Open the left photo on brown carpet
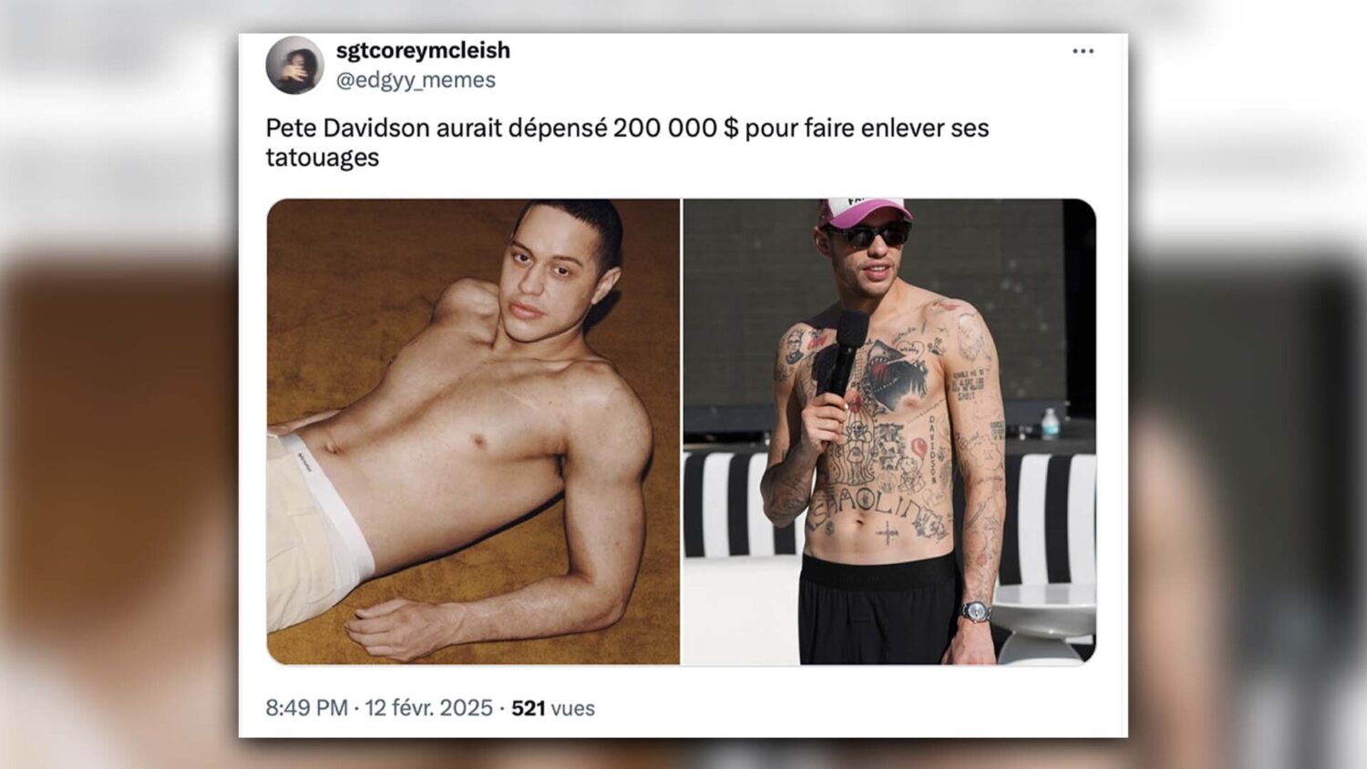This screenshot has width=1367, height=769. click(473, 431)
